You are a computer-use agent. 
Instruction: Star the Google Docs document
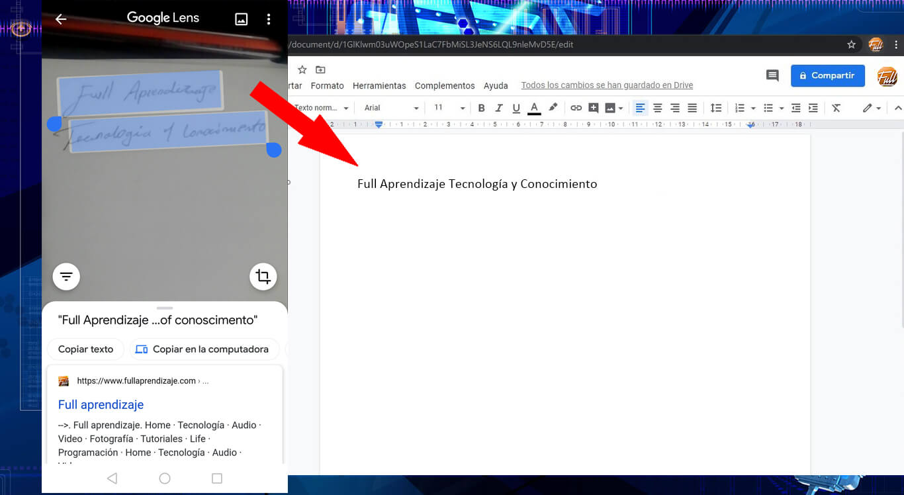(x=302, y=69)
